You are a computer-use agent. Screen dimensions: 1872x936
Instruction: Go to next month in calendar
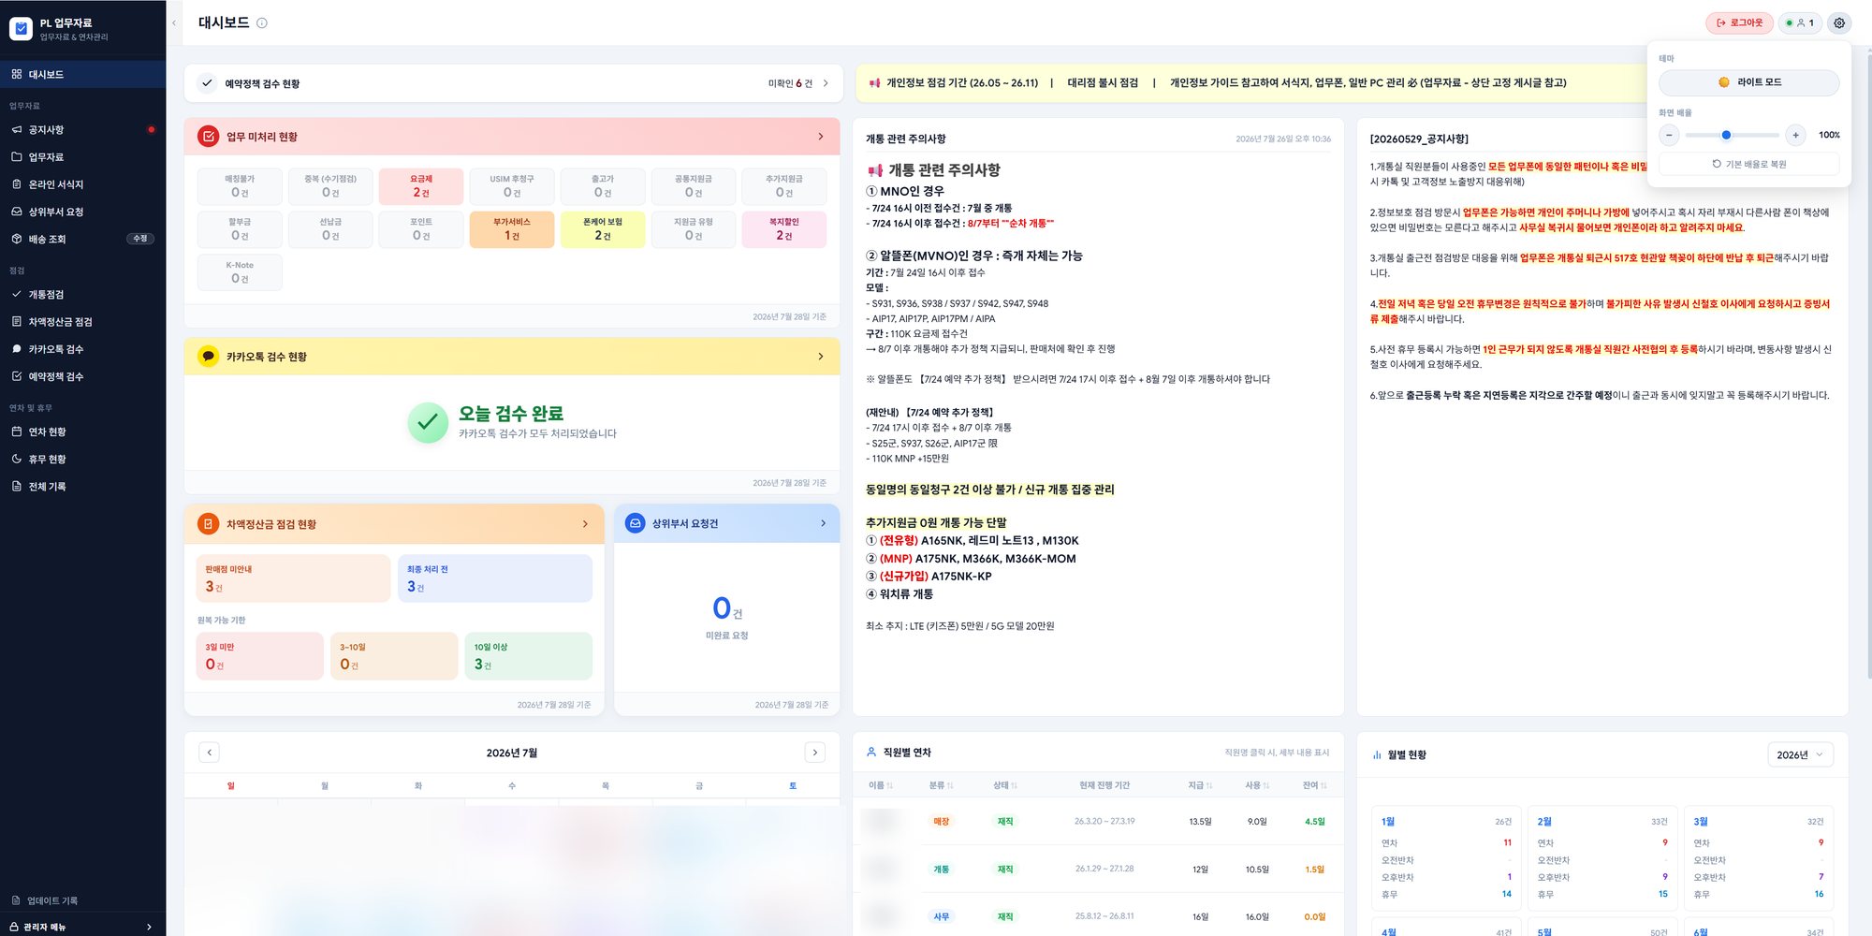point(815,753)
